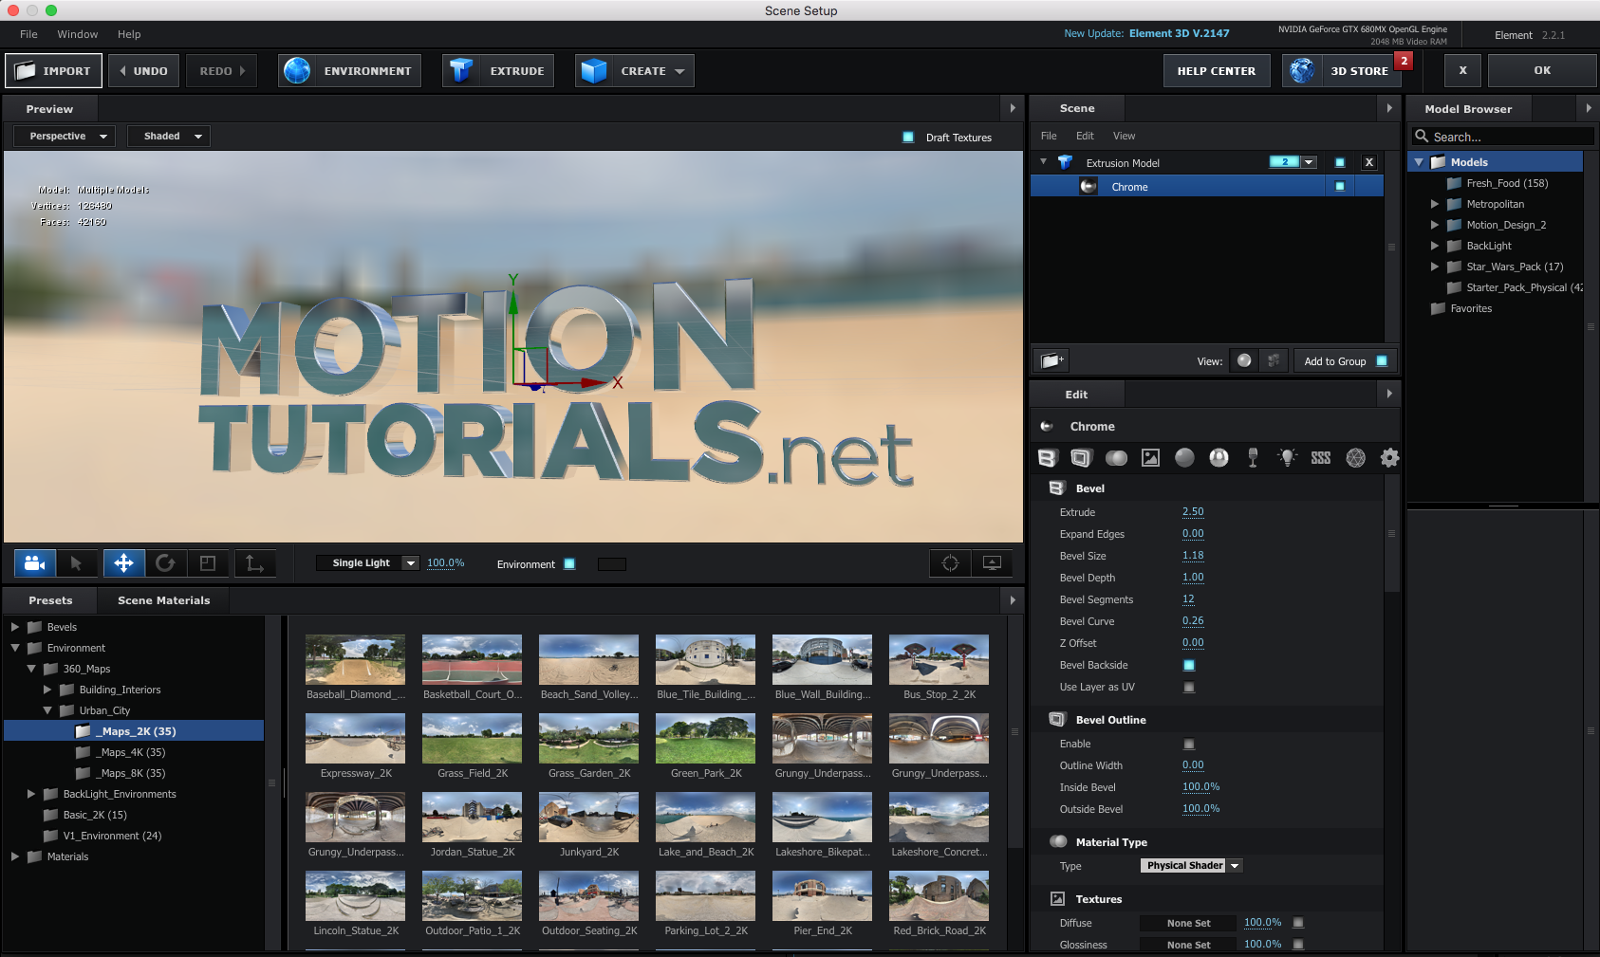Open the reflective chrome sphere icon

click(x=1219, y=458)
